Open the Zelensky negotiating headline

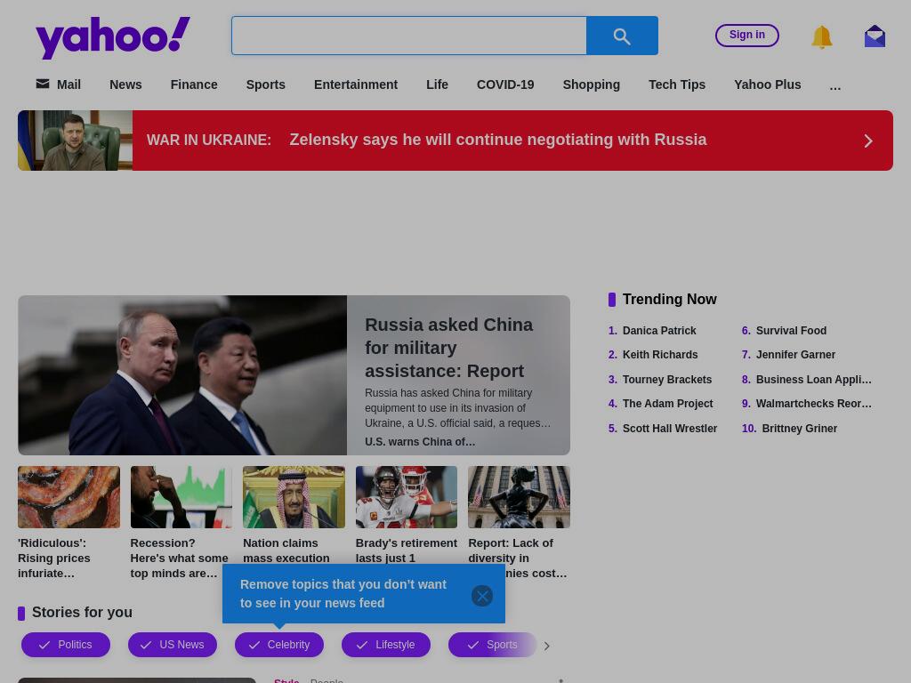click(498, 140)
